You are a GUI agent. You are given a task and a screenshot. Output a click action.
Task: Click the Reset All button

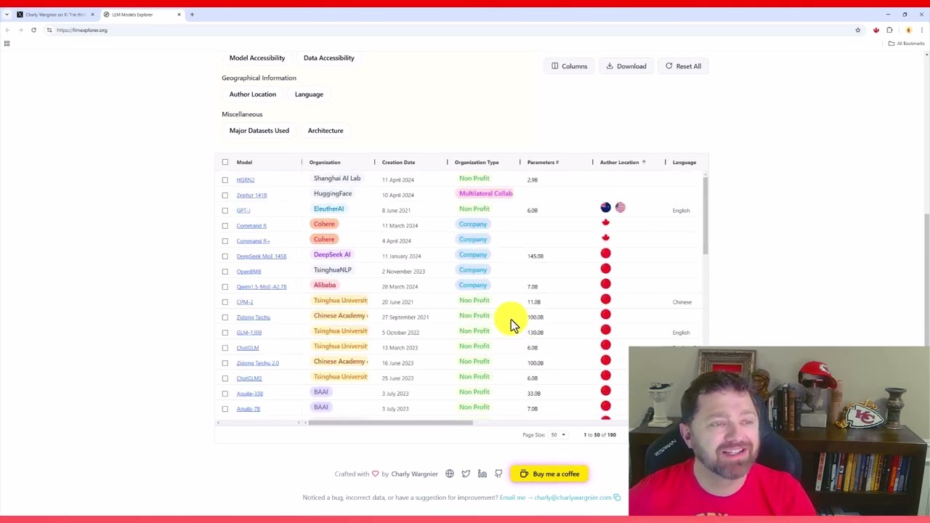[684, 66]
